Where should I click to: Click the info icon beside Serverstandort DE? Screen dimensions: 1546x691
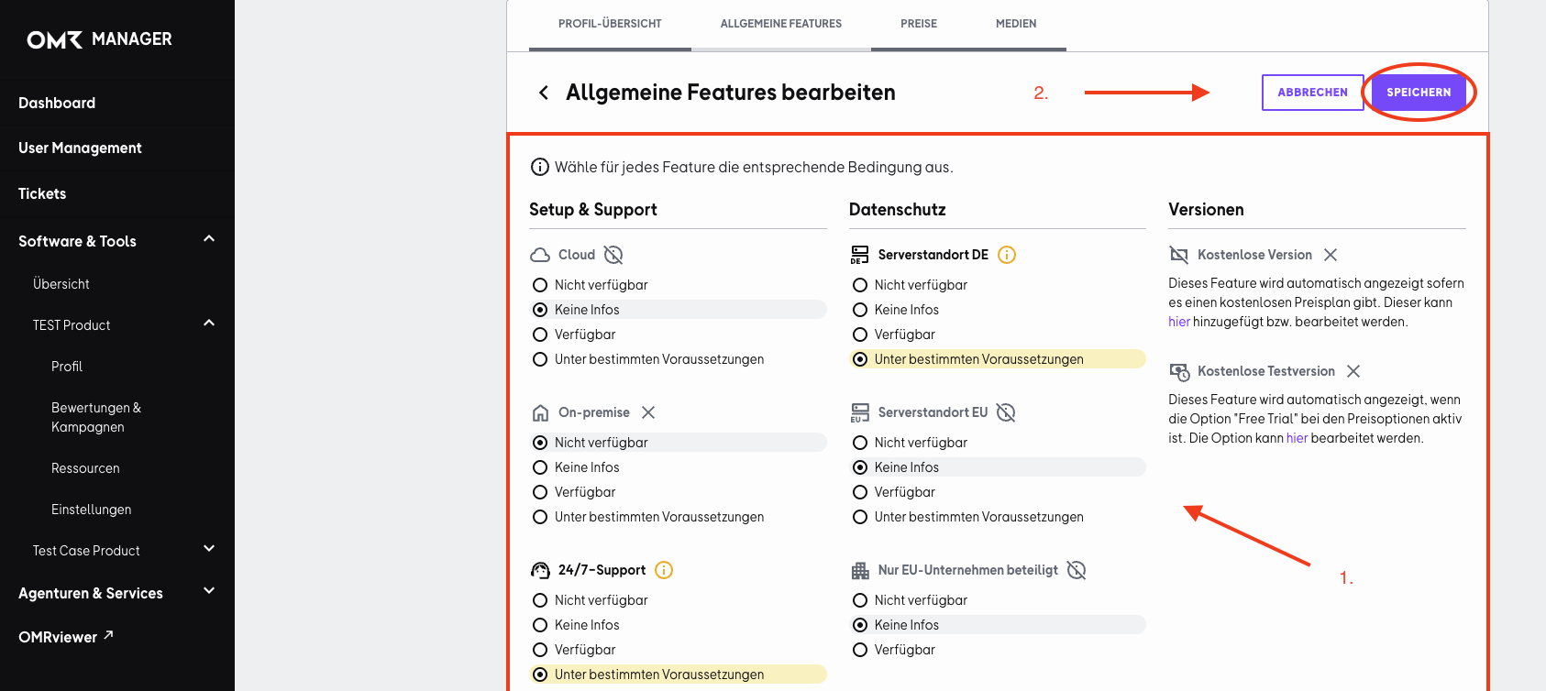(x=1007, y=255)
